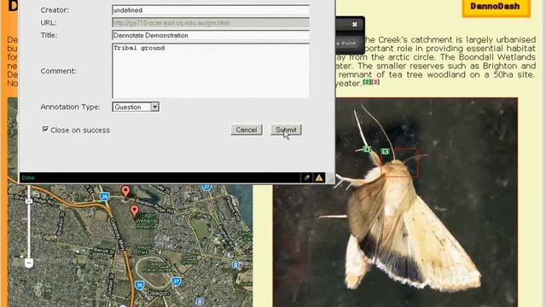This screenshot has height=307, width=546.
Task: Click the transit station icon at the map's right edge
Action: (236, 265)
